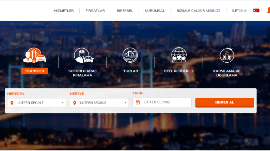Expand the Nereden dropdown

coord(63,103)
